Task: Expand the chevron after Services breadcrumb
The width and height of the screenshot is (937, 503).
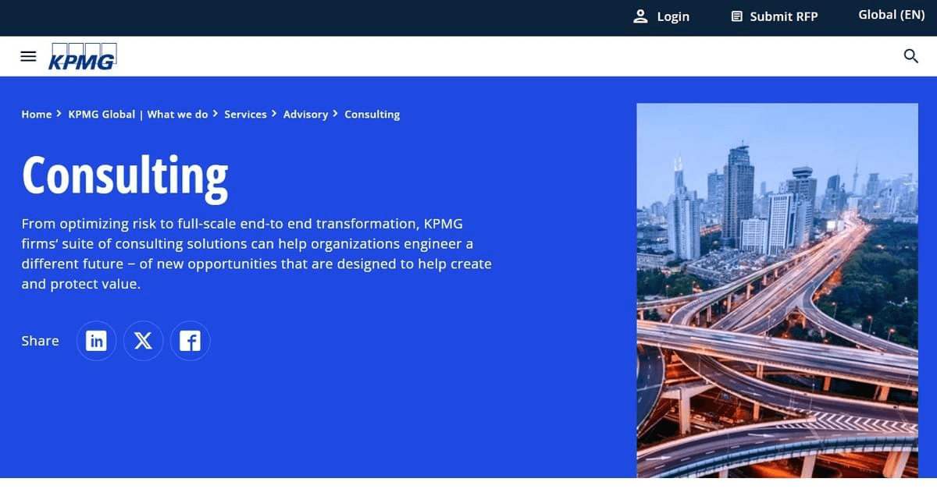Action: point(274,113)
